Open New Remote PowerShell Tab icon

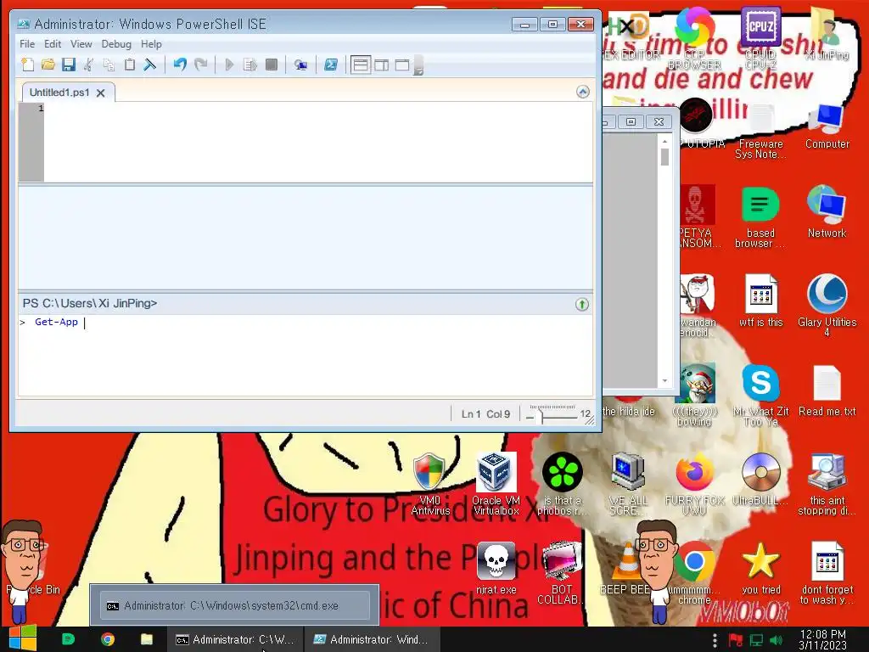[x=301, y=65]
